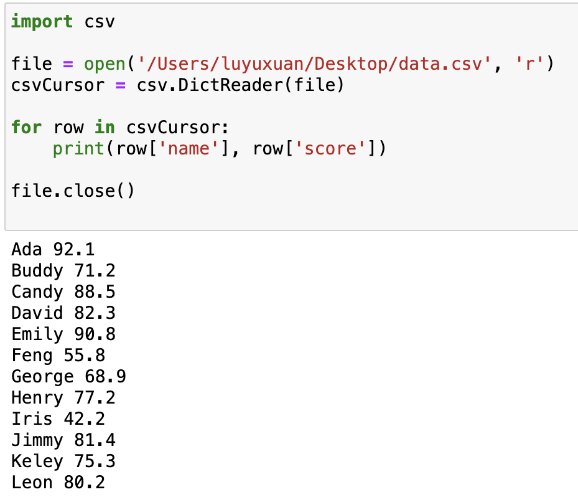Image resolution: width=578 pixels, height=497 pixels.
Task: Click output line Ada 92.1
Action: (x=53, y=249)
